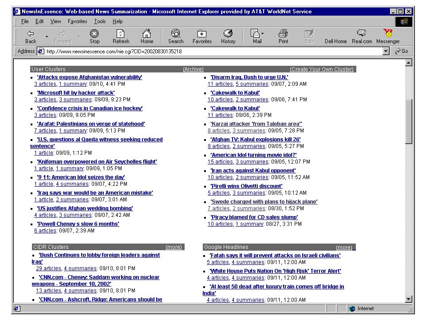Open the Search pane

coord(176,36)
